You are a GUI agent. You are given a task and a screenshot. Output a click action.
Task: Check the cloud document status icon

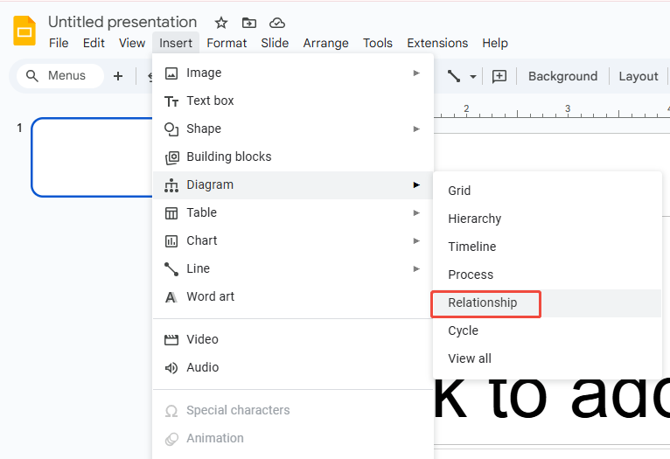pyautogui.click(x=277, y=23)
